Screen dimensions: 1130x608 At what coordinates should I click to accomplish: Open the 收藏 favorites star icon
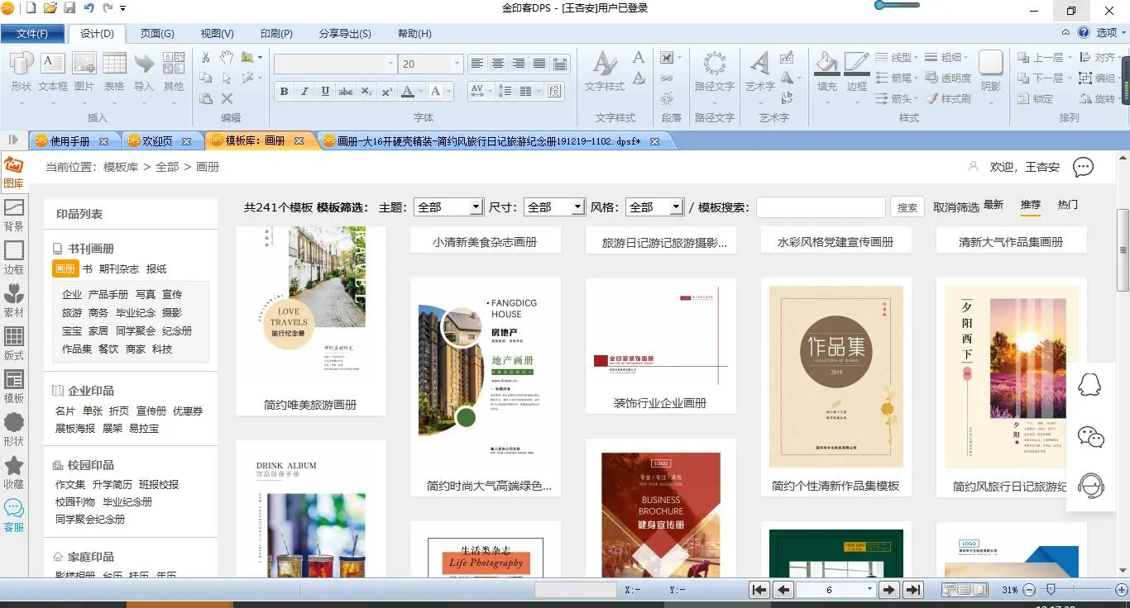point(13,472)
